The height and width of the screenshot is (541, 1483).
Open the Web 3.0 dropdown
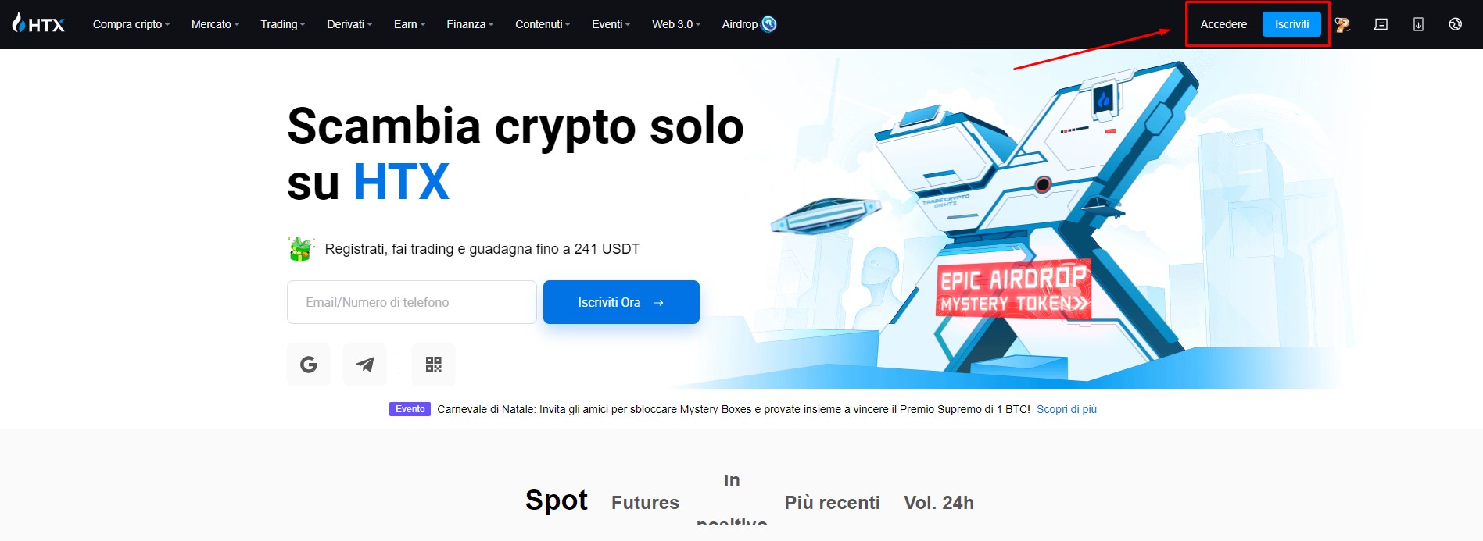[x=676, y=24]
